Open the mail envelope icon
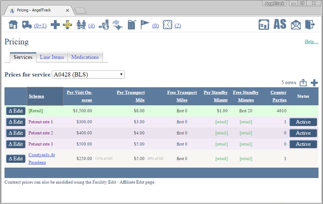The image size is (323, 204). (x=296, y=25)
